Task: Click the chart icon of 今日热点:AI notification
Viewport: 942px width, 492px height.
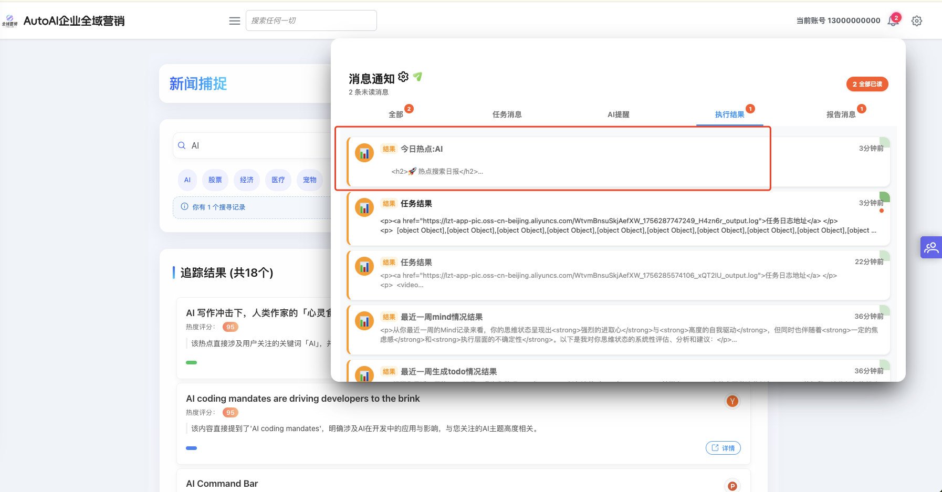Action: click(x=364, y=153)
